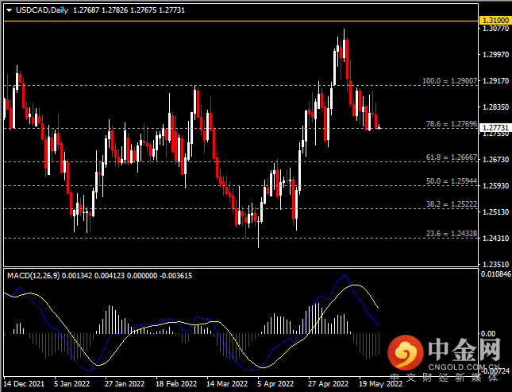
Task: Select the date label 5 Apr 2022
Action: click(275, 383)
